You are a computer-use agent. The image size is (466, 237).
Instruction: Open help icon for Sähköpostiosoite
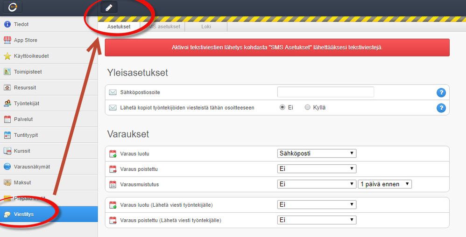(441, 93)
